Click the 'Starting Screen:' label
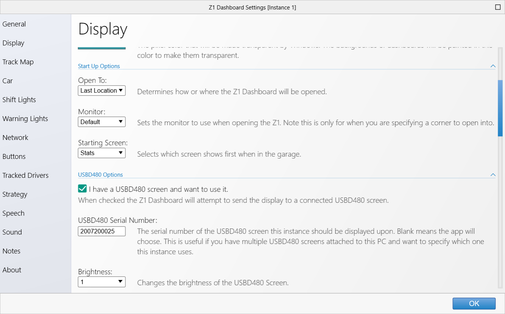This screenshot has height=314, width=505. tap(103, 143)
